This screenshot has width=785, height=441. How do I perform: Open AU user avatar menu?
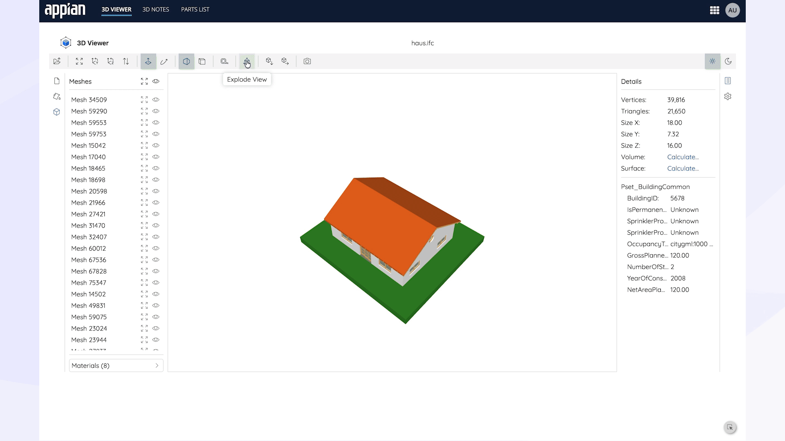[733, 10]
